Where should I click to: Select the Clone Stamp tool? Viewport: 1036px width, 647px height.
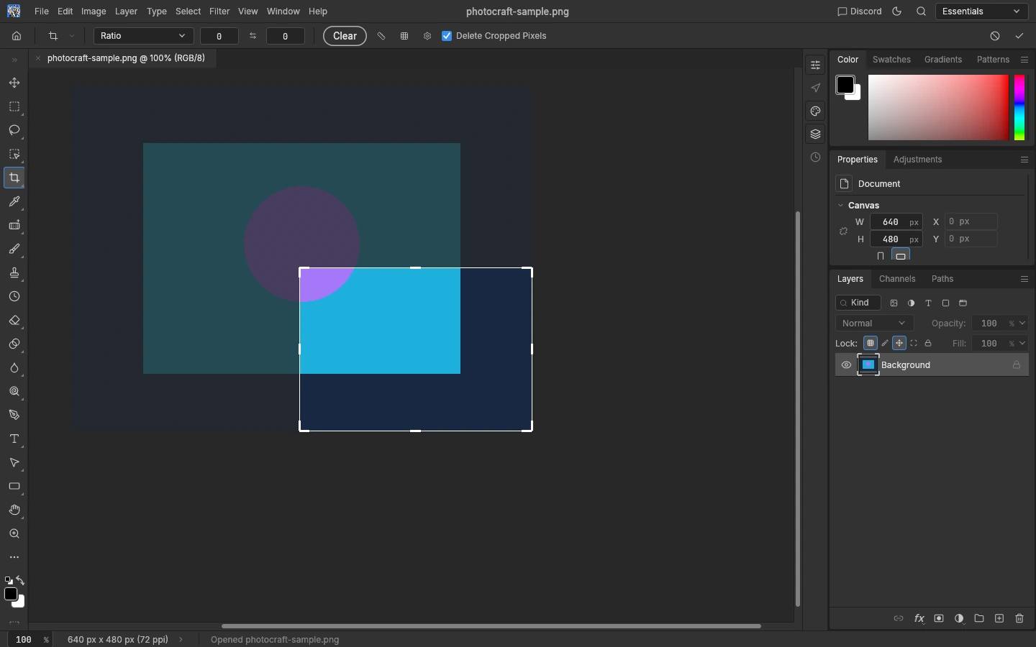click(14, 273)
